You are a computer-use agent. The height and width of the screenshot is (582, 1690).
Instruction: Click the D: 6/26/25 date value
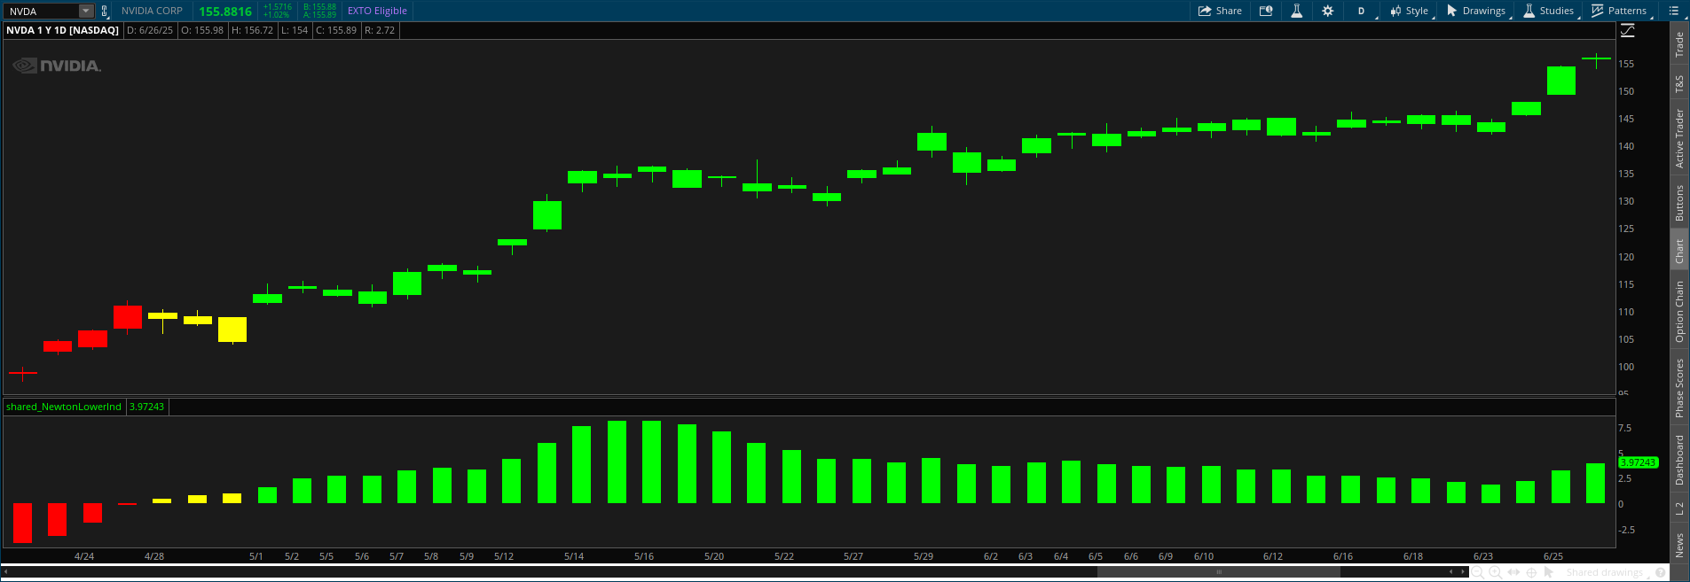point(150,30)
